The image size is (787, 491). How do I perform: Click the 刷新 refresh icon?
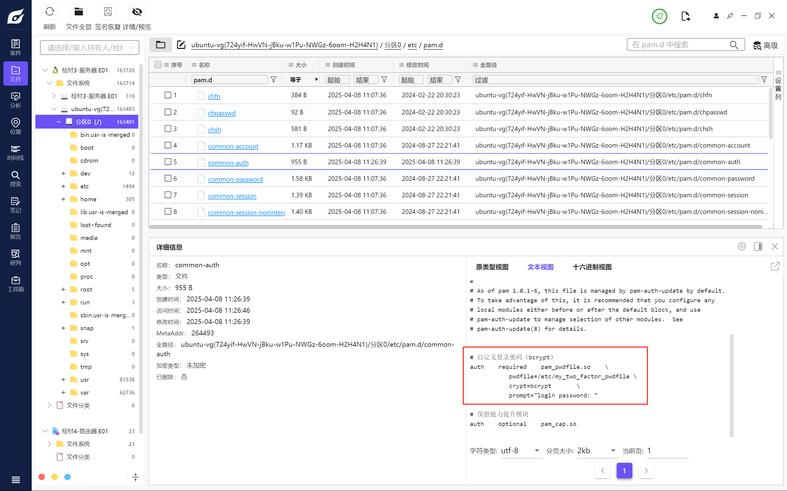(50, 12)
